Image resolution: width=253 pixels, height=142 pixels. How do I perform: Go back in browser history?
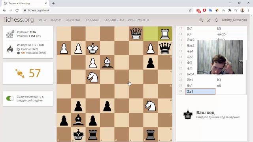[x=4, y=10]
